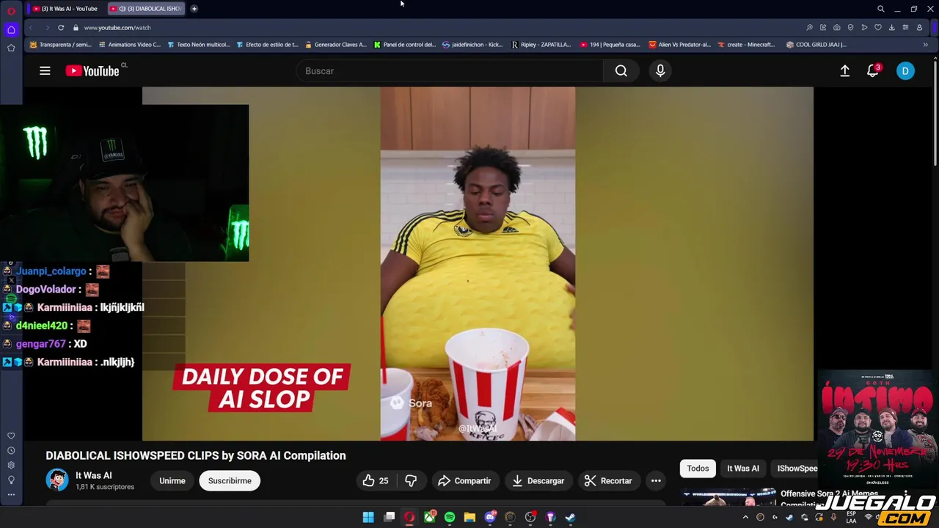This screenshot has height=528, width=939.
Task: Open Transparenta / semi bookmark
Action: [60, 45]
